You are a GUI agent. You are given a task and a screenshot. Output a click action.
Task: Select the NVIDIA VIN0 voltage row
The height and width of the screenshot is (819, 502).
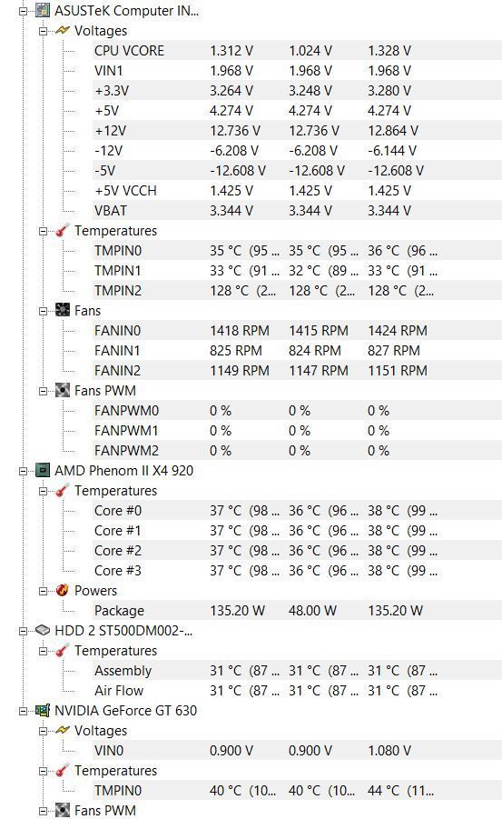pyautogui.click(x=297, y=751)
